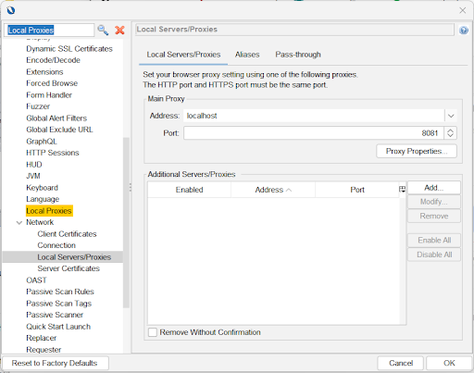
Task: Sort by the Address column header
Action: pyautogui.click(x=273, y=190)
